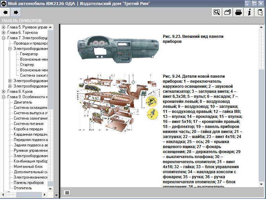The height and width of the screenshot is (199, 266).
Task: Expand the Электрооборудование subsection right above Глава 8
Action: click(10, 86)
